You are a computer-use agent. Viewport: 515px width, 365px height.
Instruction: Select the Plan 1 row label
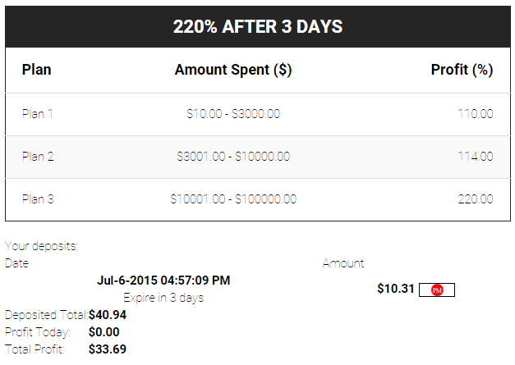(38, 114)
